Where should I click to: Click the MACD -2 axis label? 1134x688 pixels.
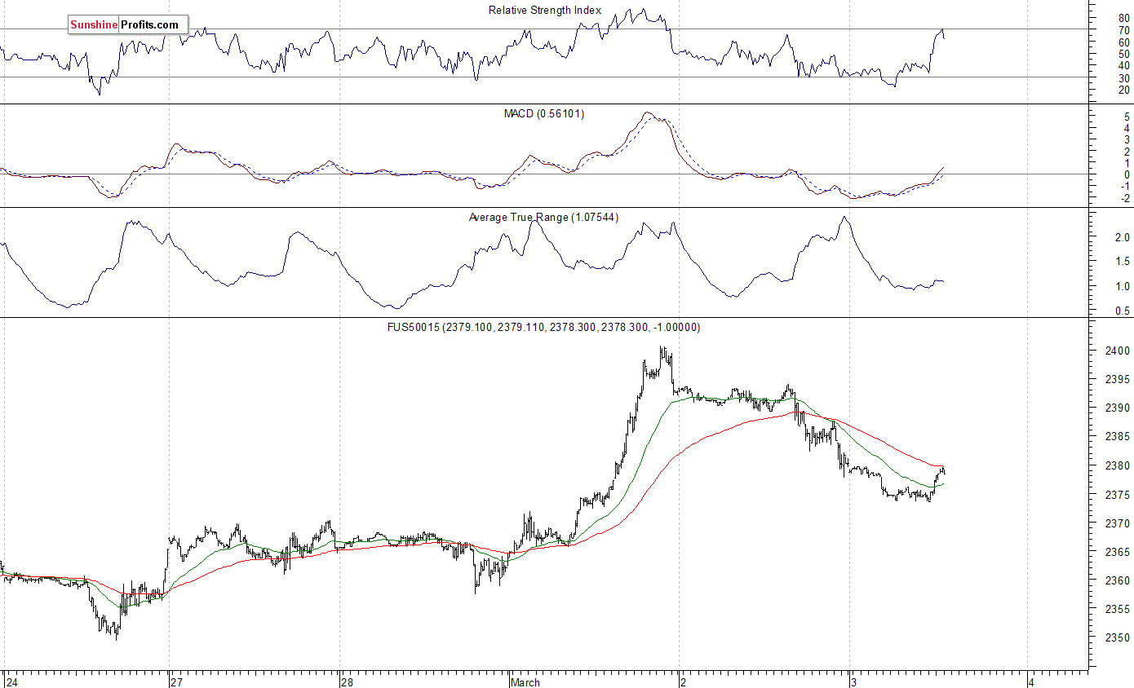pyautogui.click(x=1125, y=198)
